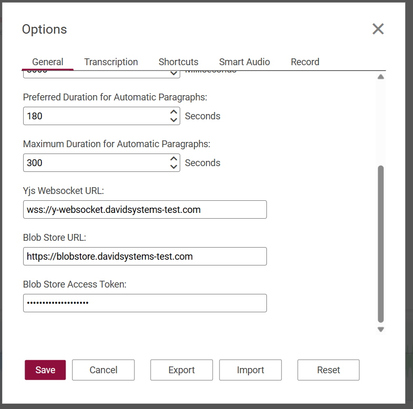Cancel the options changes

(103, 370)
